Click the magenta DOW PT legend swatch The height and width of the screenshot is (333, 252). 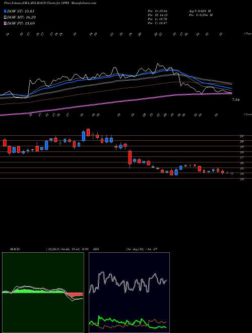[5, 23]
